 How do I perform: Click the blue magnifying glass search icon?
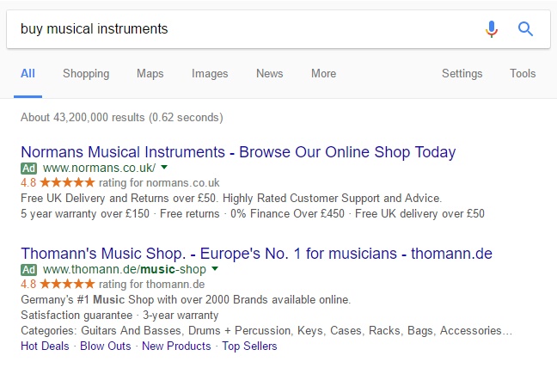coord(525,29)
